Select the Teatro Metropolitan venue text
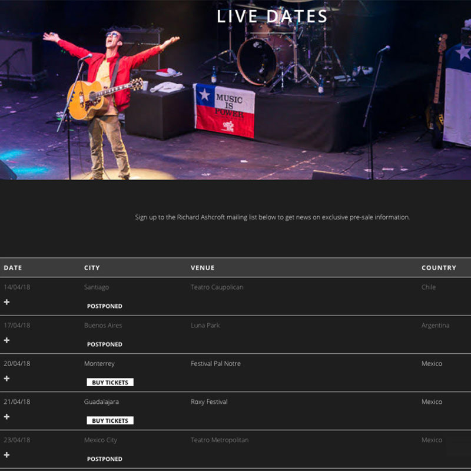This screenshot has height=471, width=471. point(220,440)
